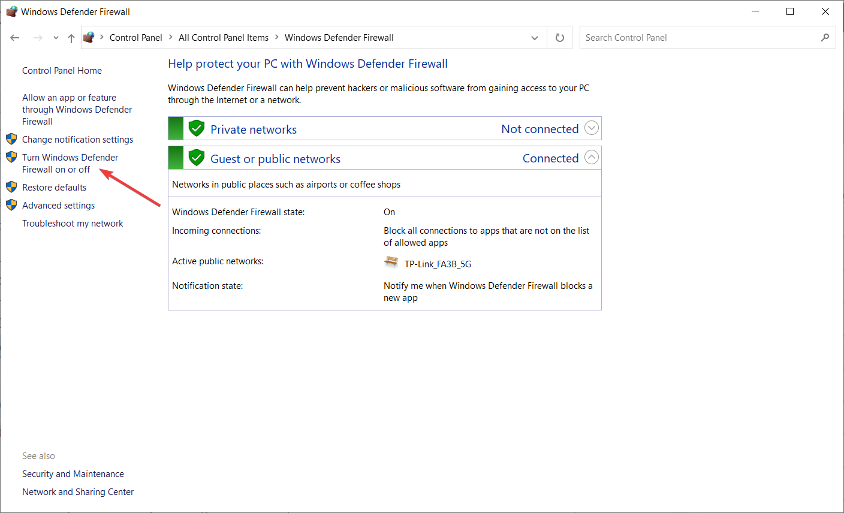Click shield icon beside Advanced settings
This screenshot has width=844, height=513.
pos(11,205)
